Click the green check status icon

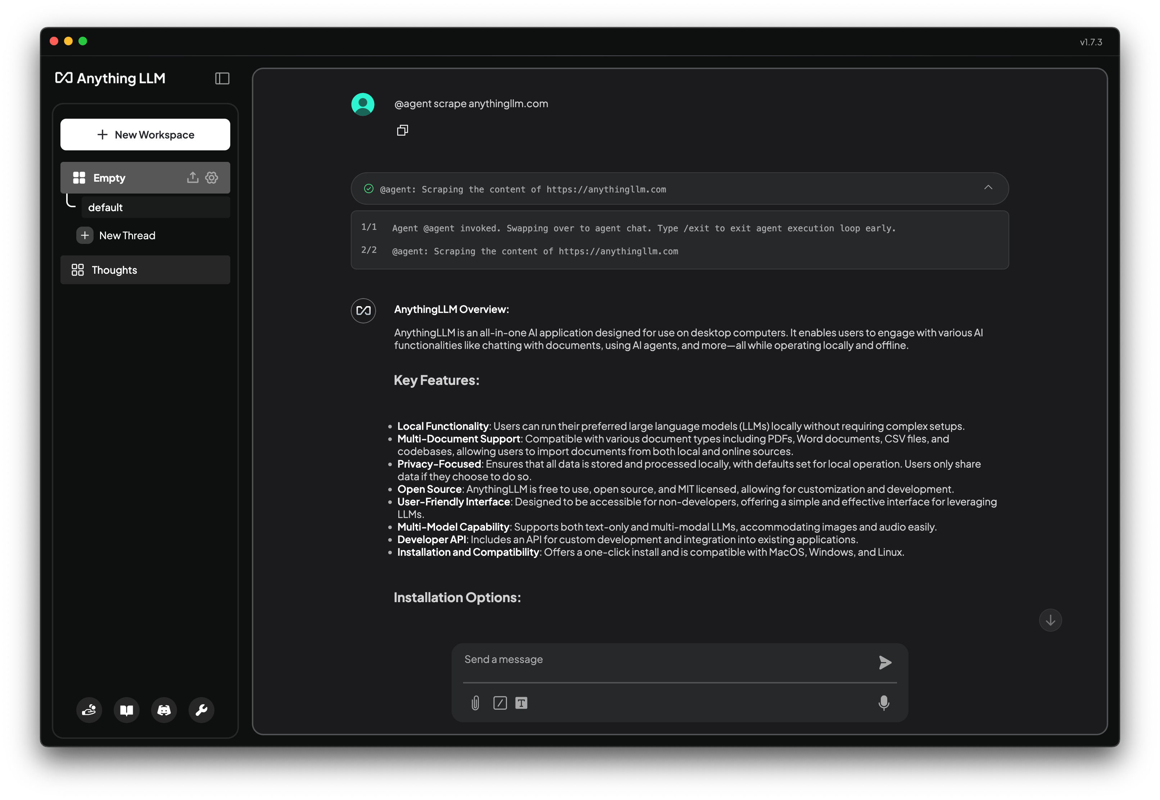(x=368, y=188)
